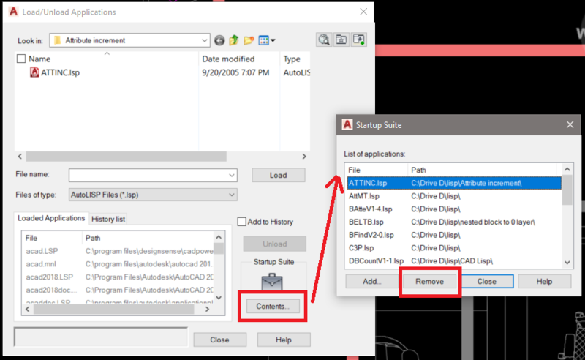Click down arrow of Startup Suite list scrollbar
The width and height of the screenshot is (585, 360).
pos(567,262)
